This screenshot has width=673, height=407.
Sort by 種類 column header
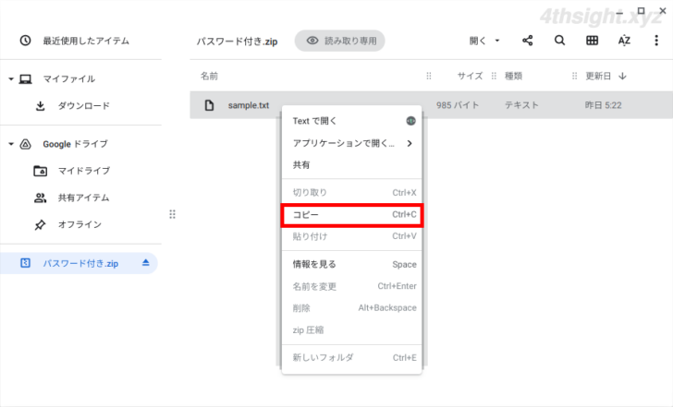[x=513, y=77]
